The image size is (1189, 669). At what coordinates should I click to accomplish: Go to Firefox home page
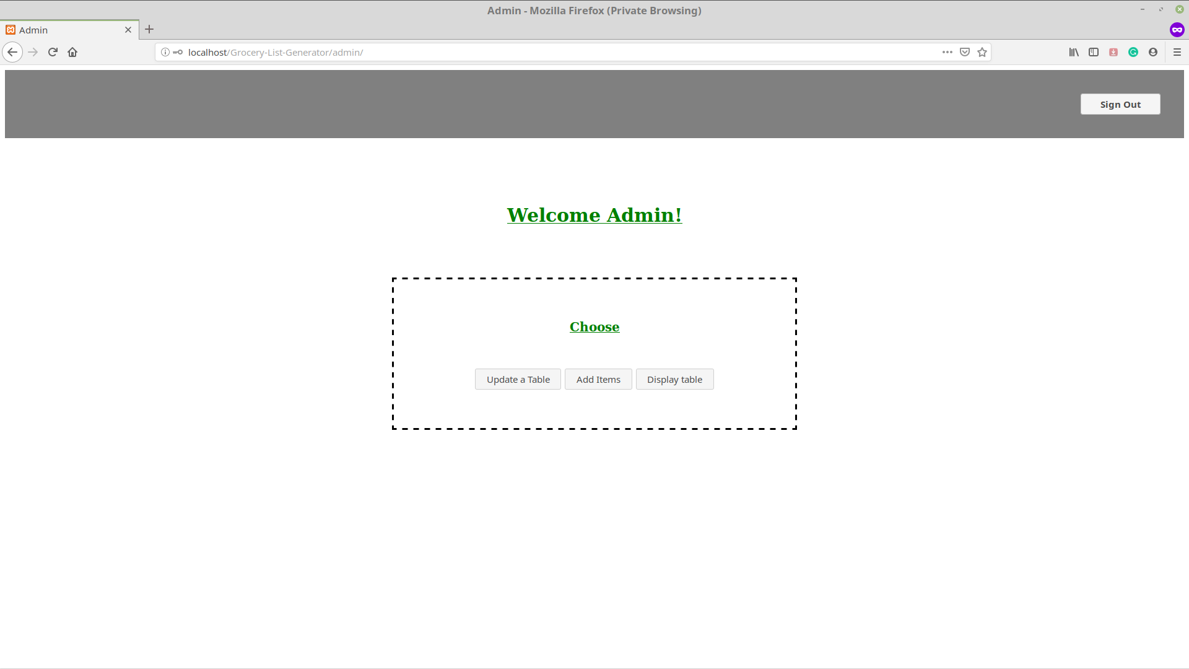[72, 52]
